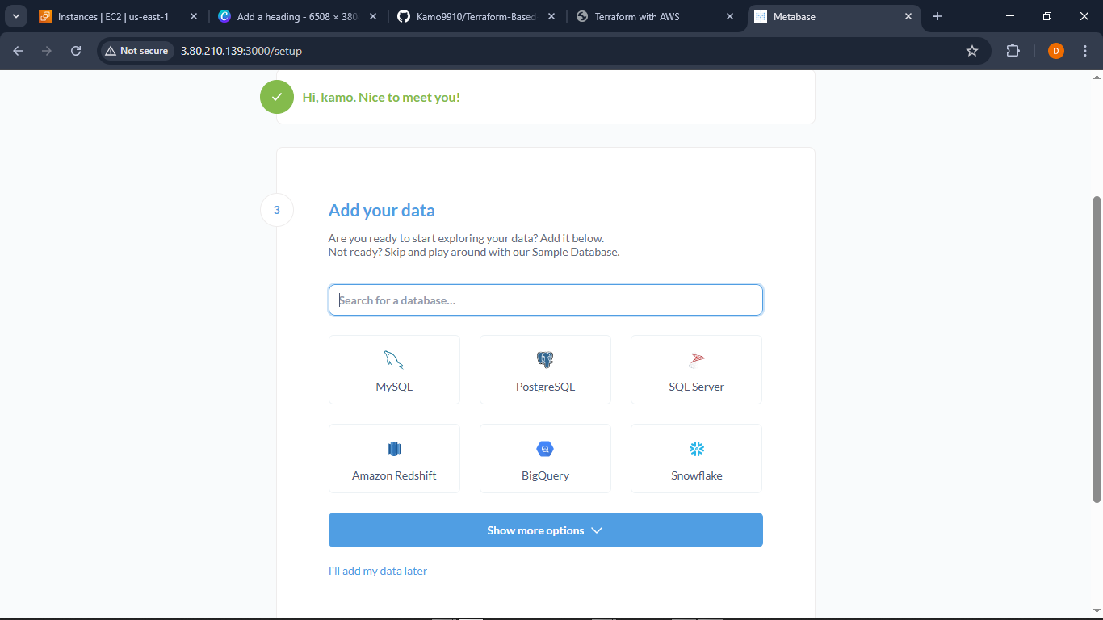Open Chrome three-dot menu
The width and height of the screenshot is (1103, 620).
[1085, 51]
